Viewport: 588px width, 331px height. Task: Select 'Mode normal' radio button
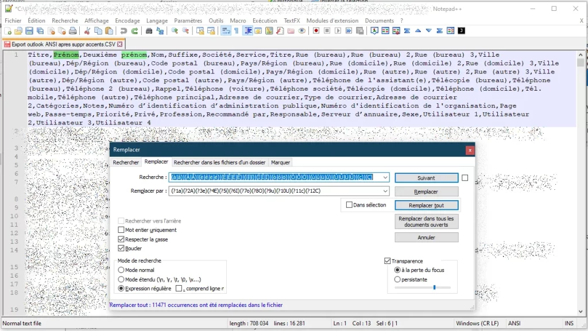(x=121, y=270)
